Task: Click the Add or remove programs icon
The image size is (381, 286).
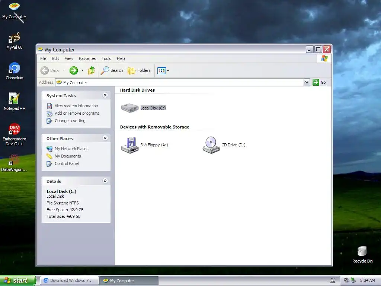Action: click(49, 114)
